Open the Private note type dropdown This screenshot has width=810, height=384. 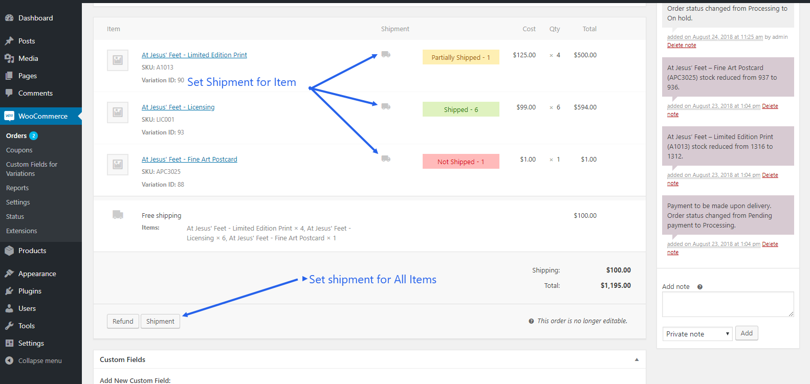click(x=697, y=334)
